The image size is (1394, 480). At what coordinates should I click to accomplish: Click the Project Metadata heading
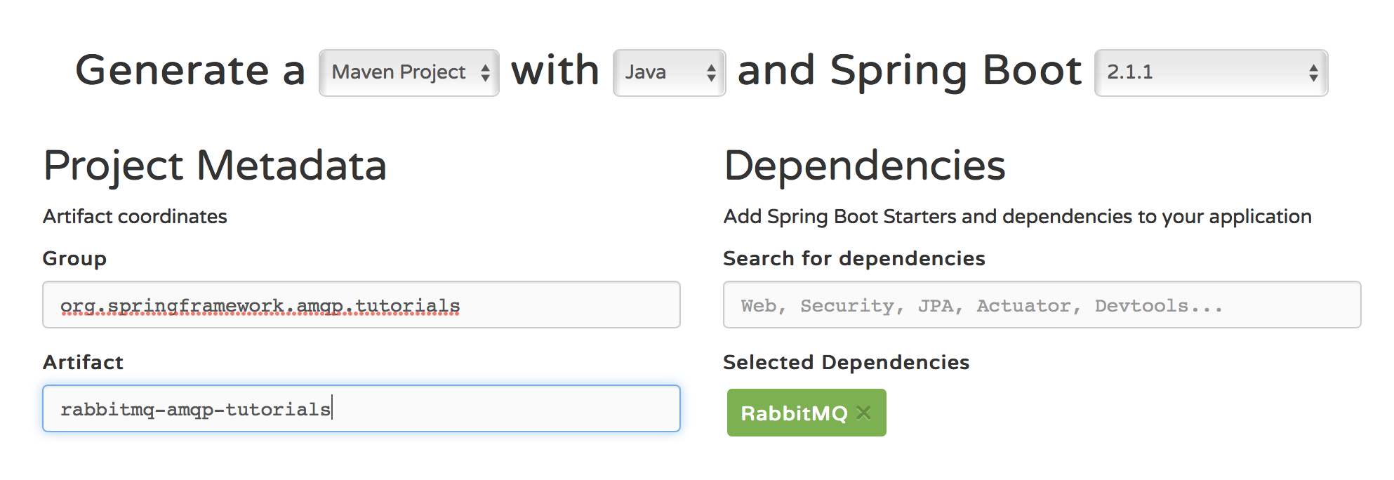(215, 166)
